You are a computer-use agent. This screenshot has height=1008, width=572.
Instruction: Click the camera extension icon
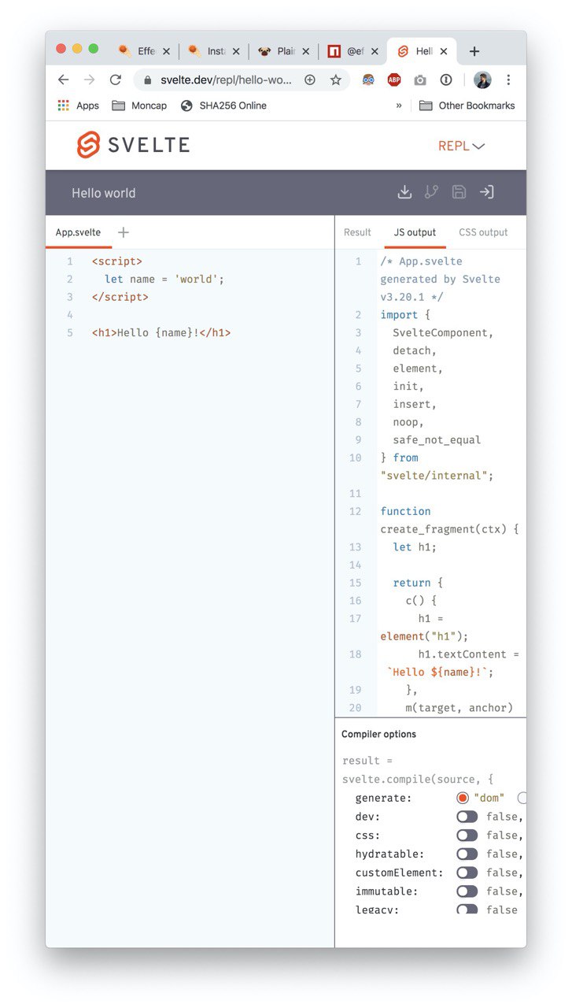click(420, 80)
